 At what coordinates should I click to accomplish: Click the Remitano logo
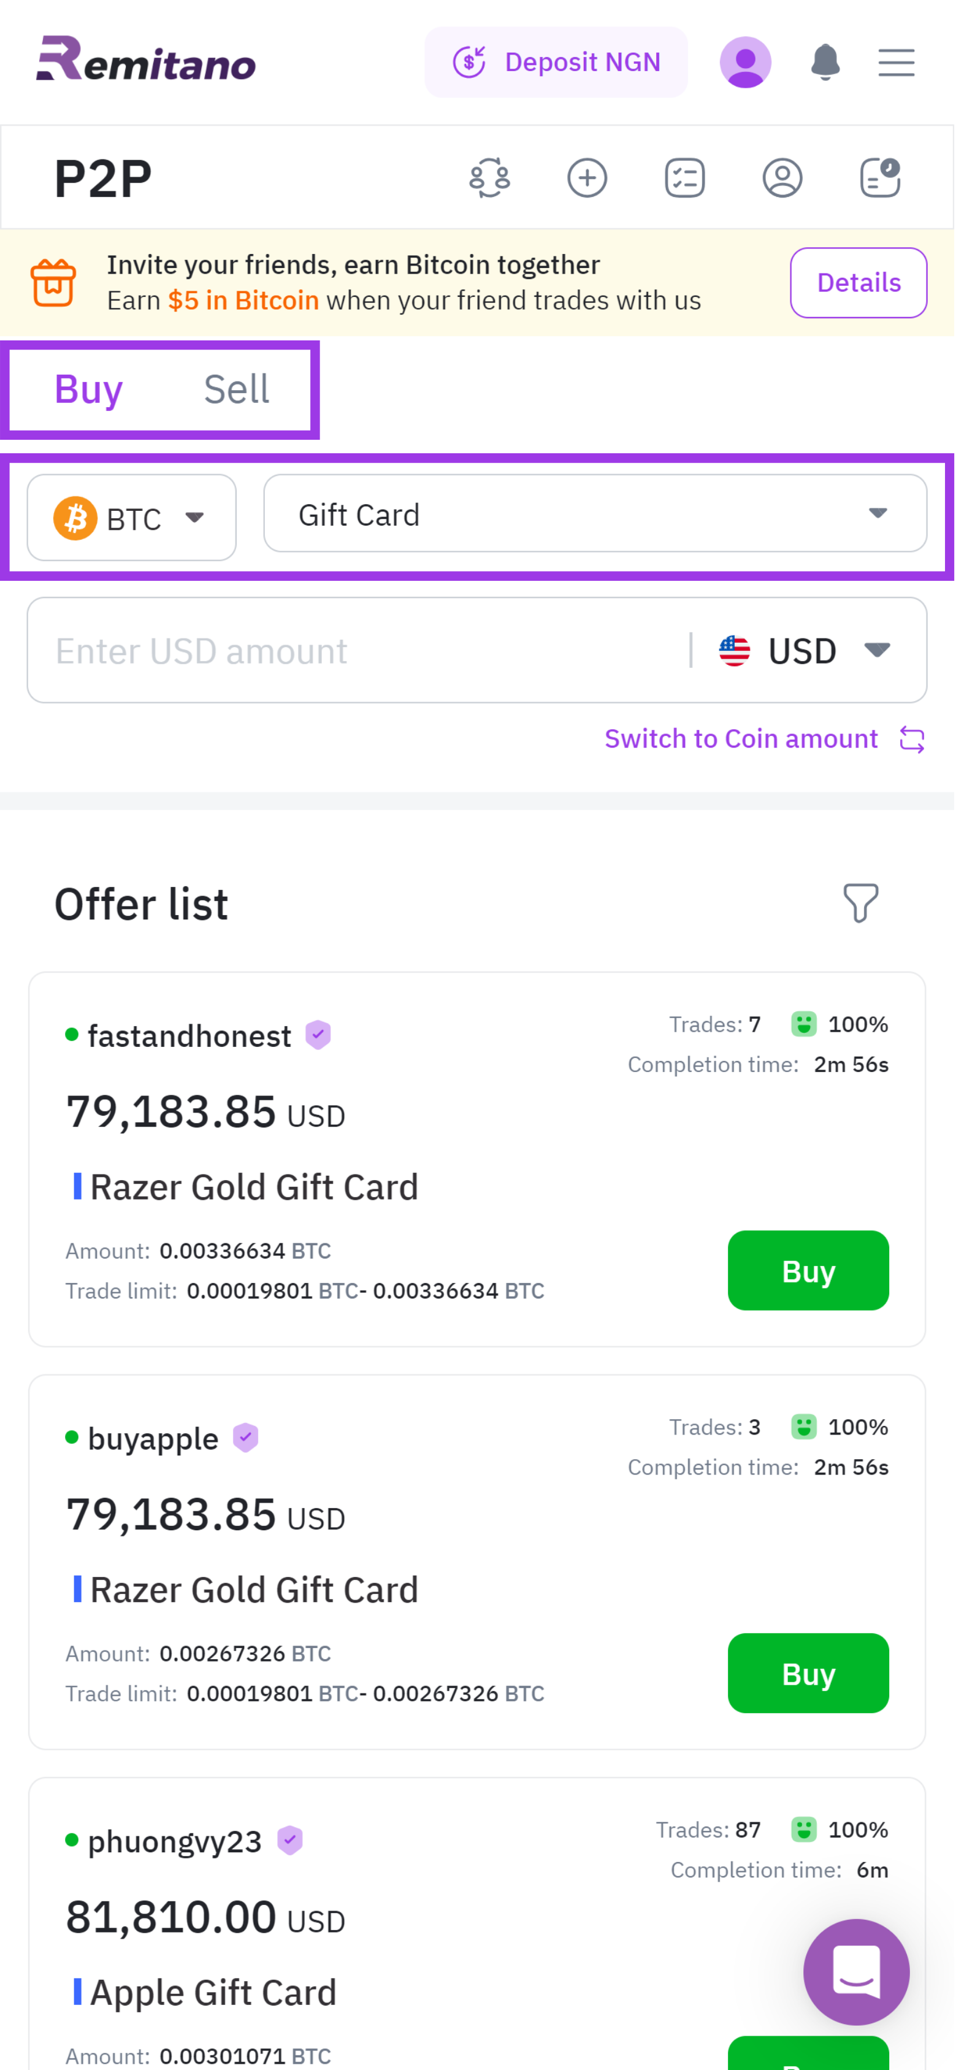(x=146, y=62)
